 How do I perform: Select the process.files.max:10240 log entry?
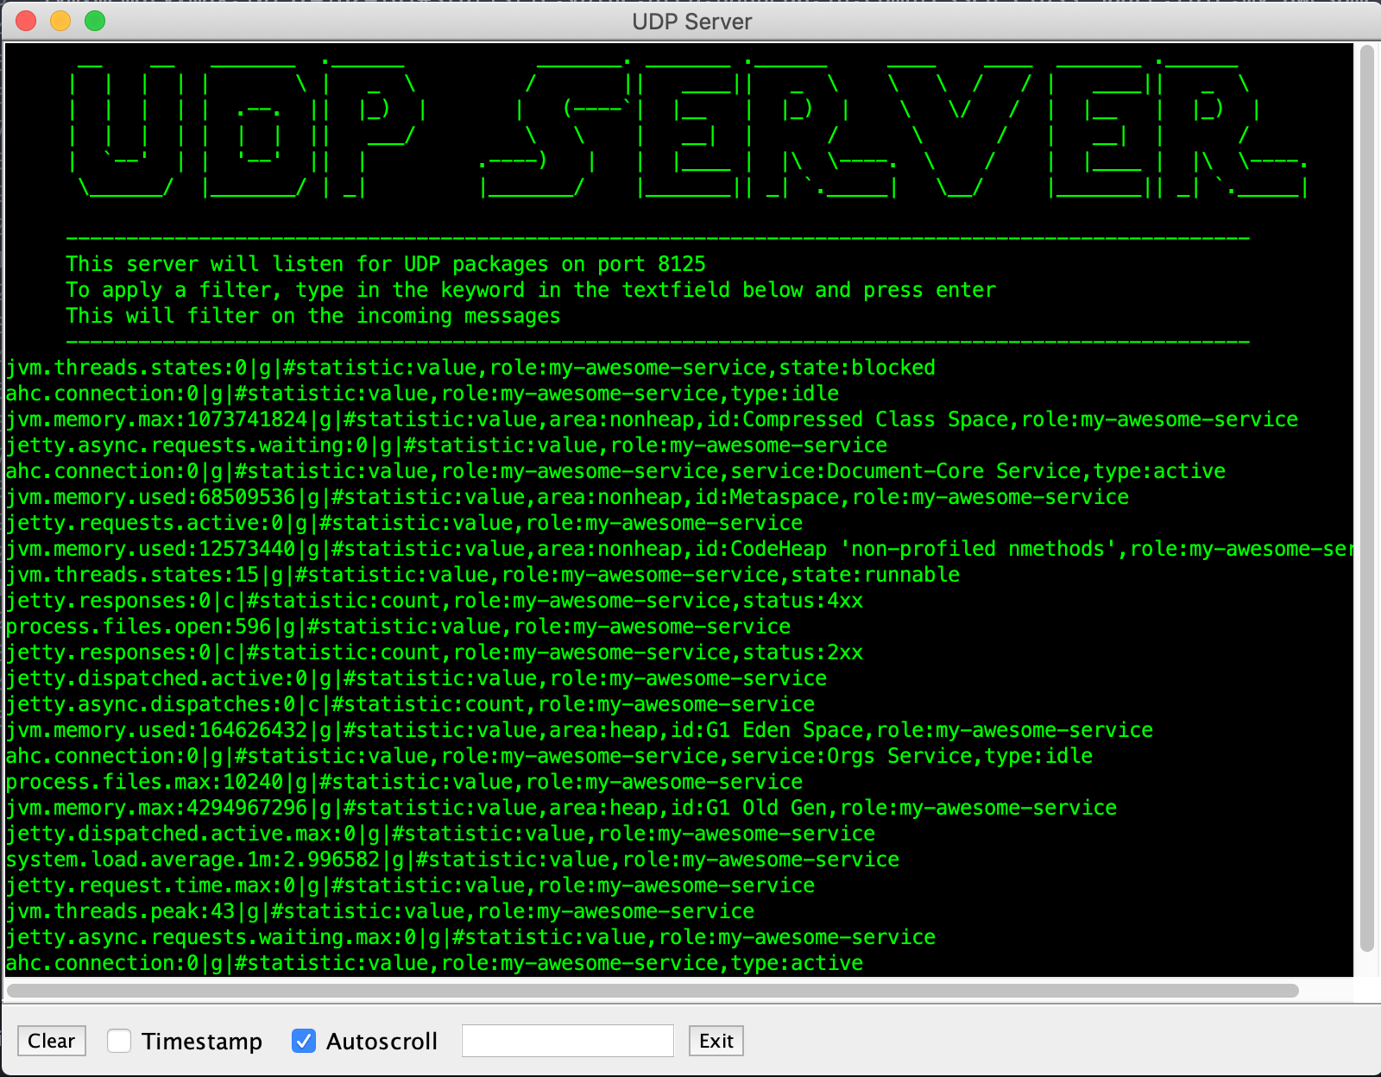click(404, 782)
